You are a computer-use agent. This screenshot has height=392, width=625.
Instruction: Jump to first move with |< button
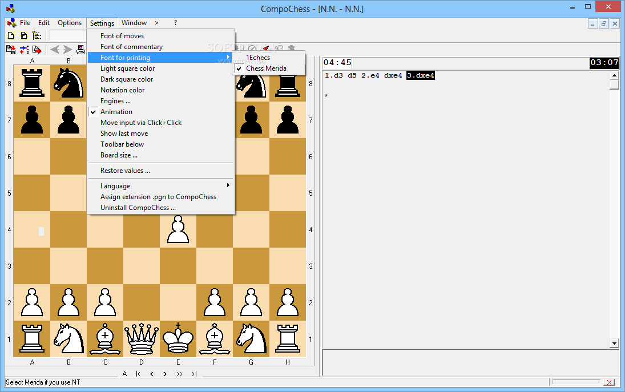click(138, 374)
